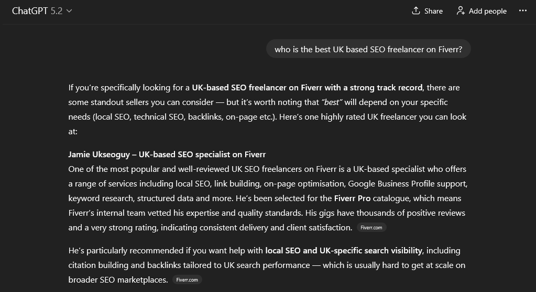Open the second Fiverr.com source chip
This screenshot has height=292, width=536.
pyautogui.click(x=187, y=280)
